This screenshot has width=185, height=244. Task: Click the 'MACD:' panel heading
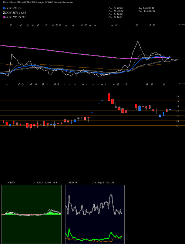pyautogui.click(x=11, y=183)
